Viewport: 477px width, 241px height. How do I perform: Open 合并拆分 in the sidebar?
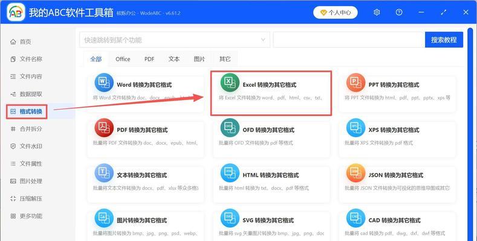coord(31,129)
